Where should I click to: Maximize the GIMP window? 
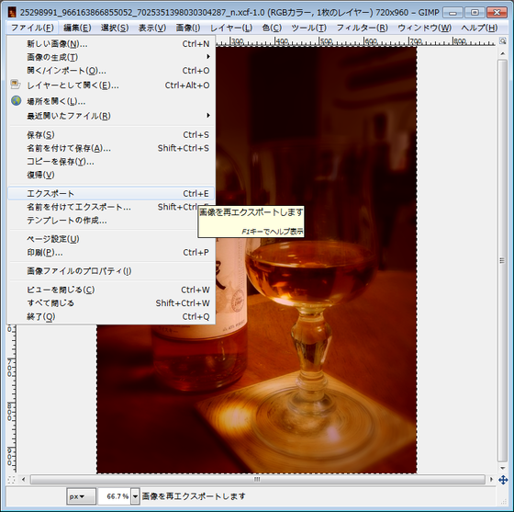click(x=475, y=13)
